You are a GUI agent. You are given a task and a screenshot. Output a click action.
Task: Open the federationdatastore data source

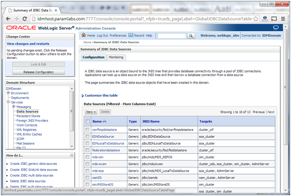[106, 150]
